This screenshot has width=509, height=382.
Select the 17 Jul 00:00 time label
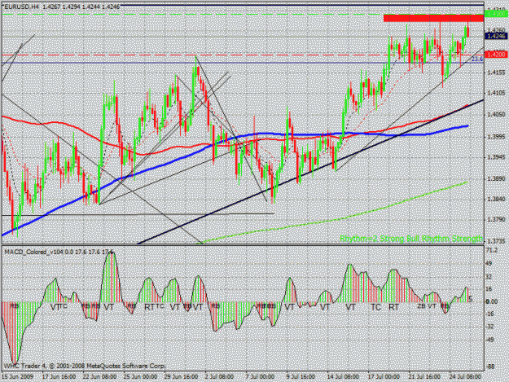pos(384,377)
